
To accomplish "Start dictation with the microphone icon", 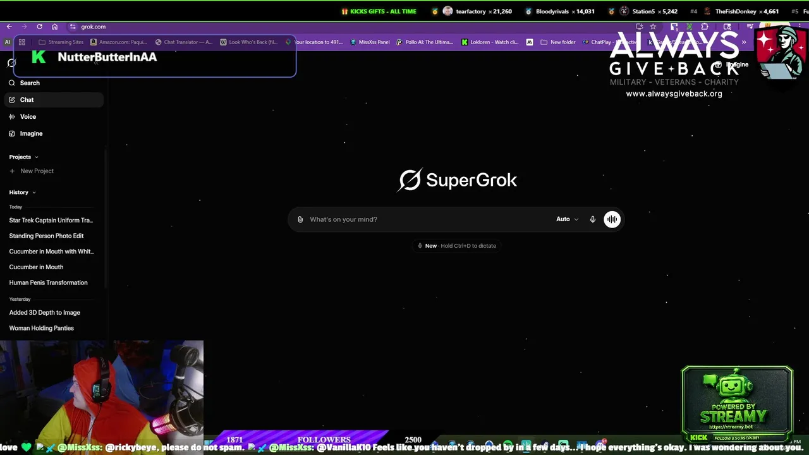I will (x=593, y=219).
